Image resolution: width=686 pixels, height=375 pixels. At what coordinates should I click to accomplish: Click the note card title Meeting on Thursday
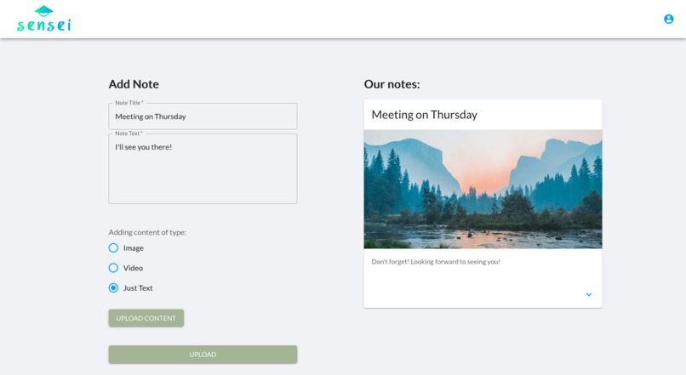tap(425, 115)
